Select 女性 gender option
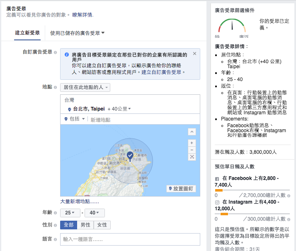Viewport: 296px width, 251px height. click(102, 225)
